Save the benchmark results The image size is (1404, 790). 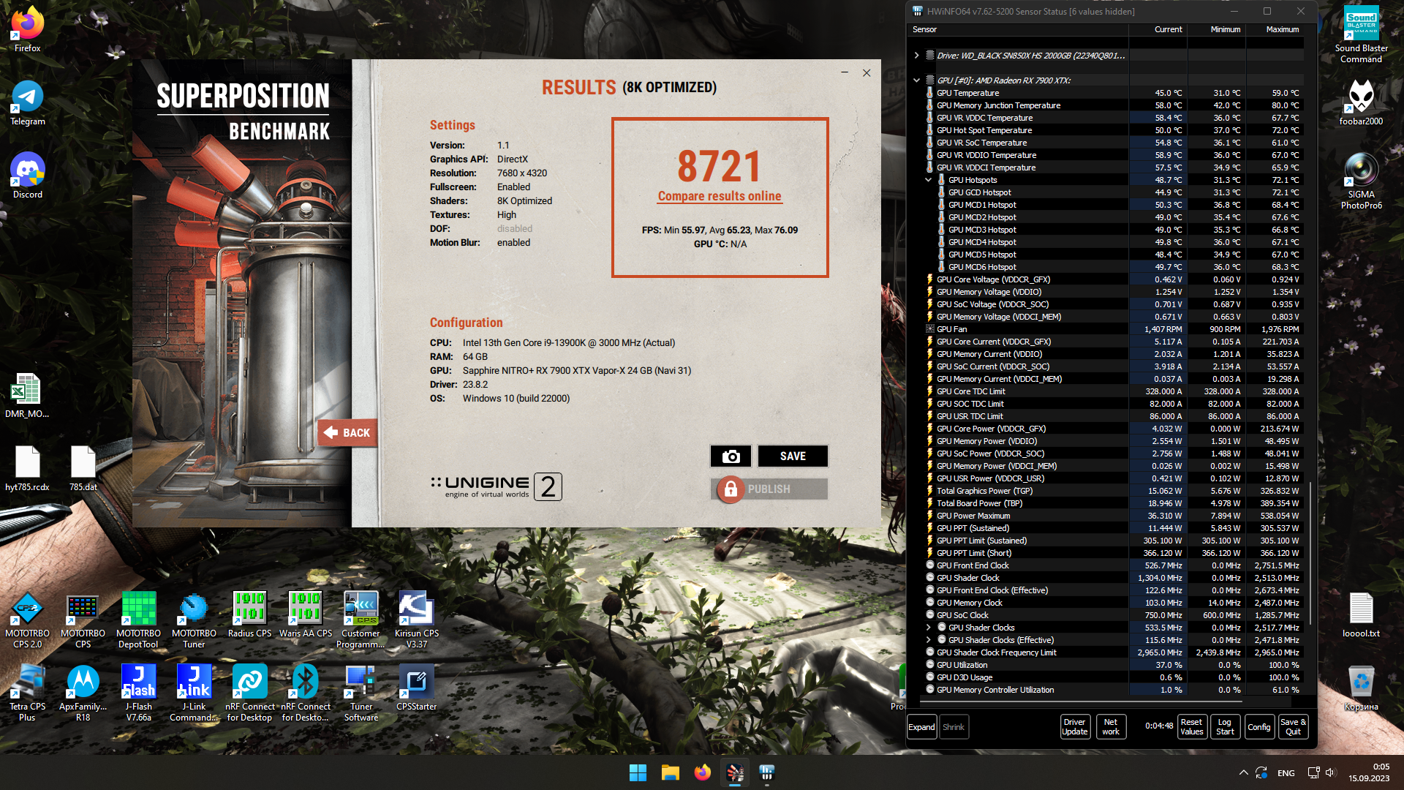click(x=793, y=456)
